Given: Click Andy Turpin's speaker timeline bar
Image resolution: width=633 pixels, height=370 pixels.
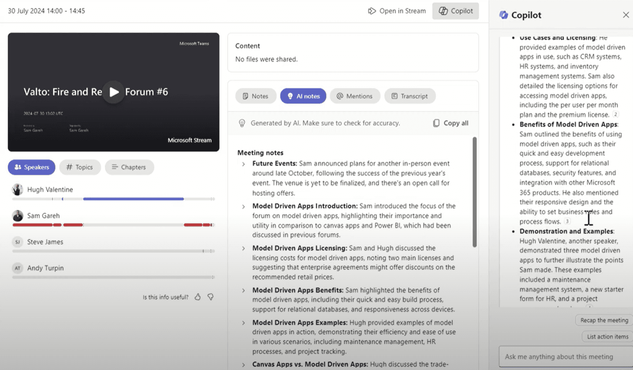Looking at the screenshot, I should coord(113,277).
